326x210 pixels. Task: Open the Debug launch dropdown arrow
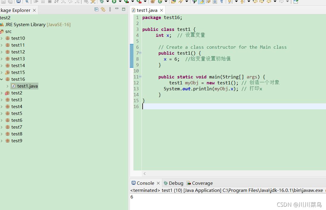point(108,1)
